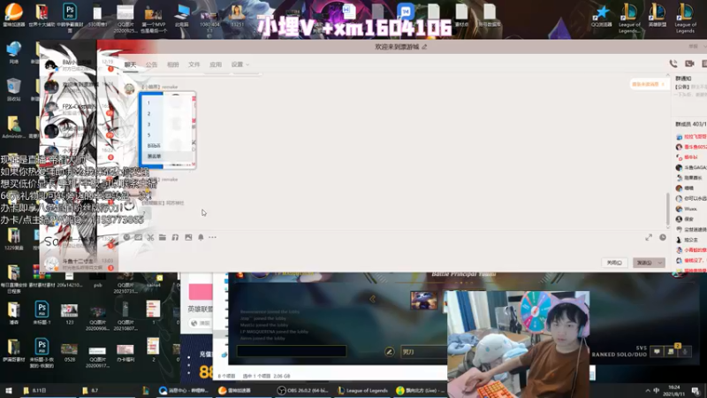Viewport: 707px width, 398px height.
Task: Switch to League of Legends in the taskbar
Action: [x=363, y=390]
